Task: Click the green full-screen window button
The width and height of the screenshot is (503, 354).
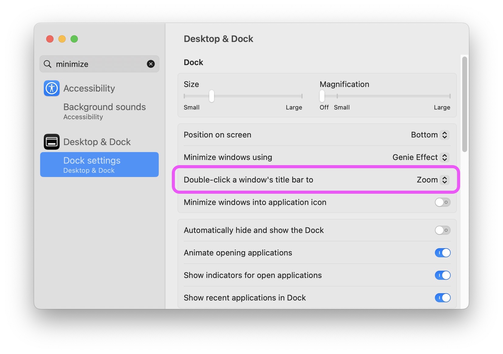Action: click(x=74, y=39)
